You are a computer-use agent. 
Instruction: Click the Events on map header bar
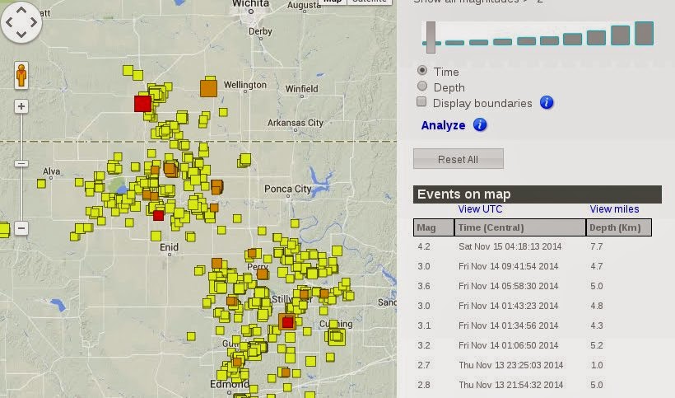point(538,194)
